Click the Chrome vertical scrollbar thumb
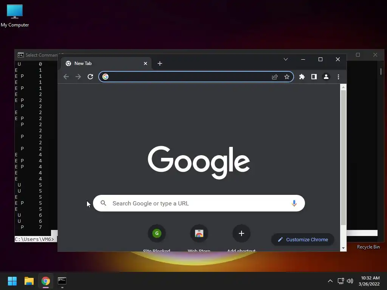This screenshot has height=290, width=387. [343, 157]
